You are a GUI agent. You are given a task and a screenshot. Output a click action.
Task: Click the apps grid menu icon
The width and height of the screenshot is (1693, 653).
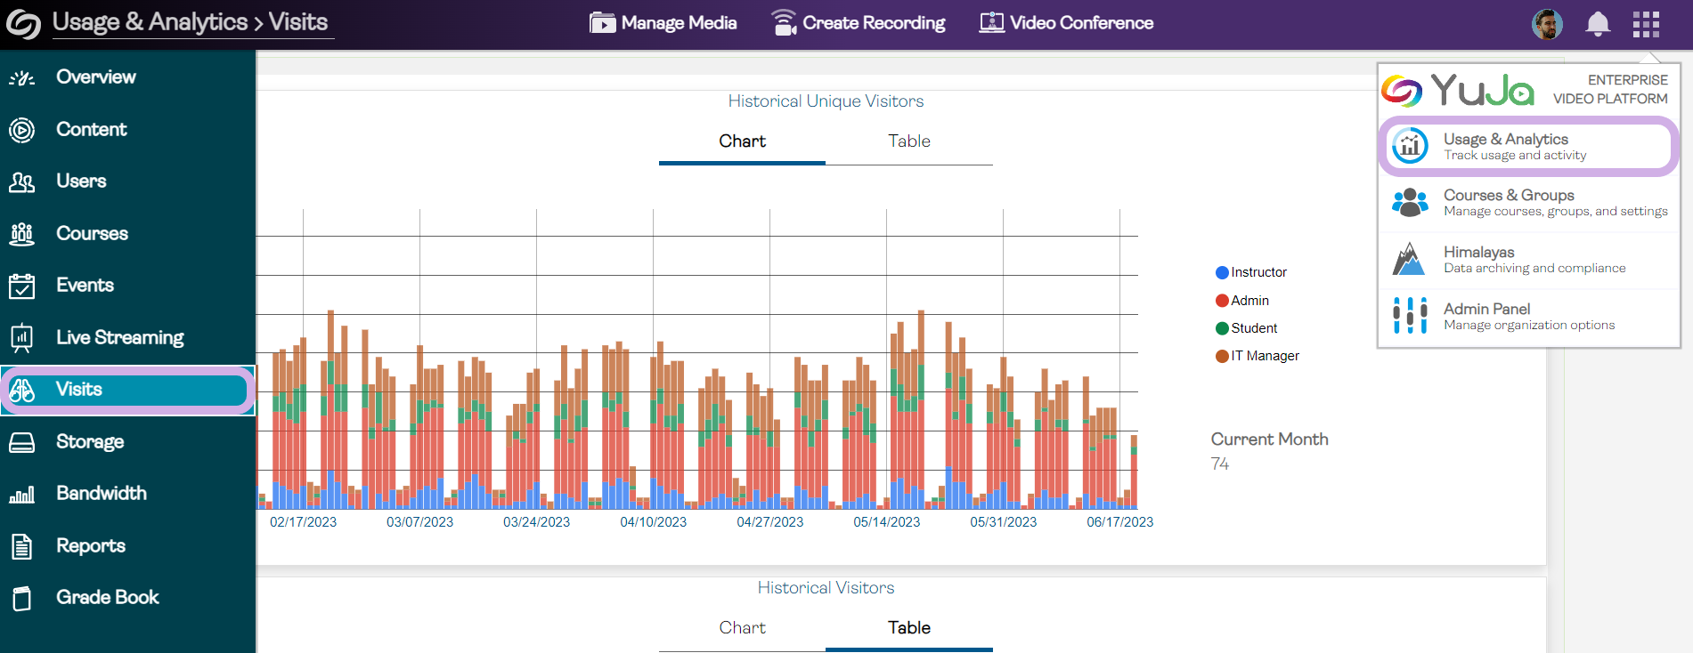[x=1646, y=24]
